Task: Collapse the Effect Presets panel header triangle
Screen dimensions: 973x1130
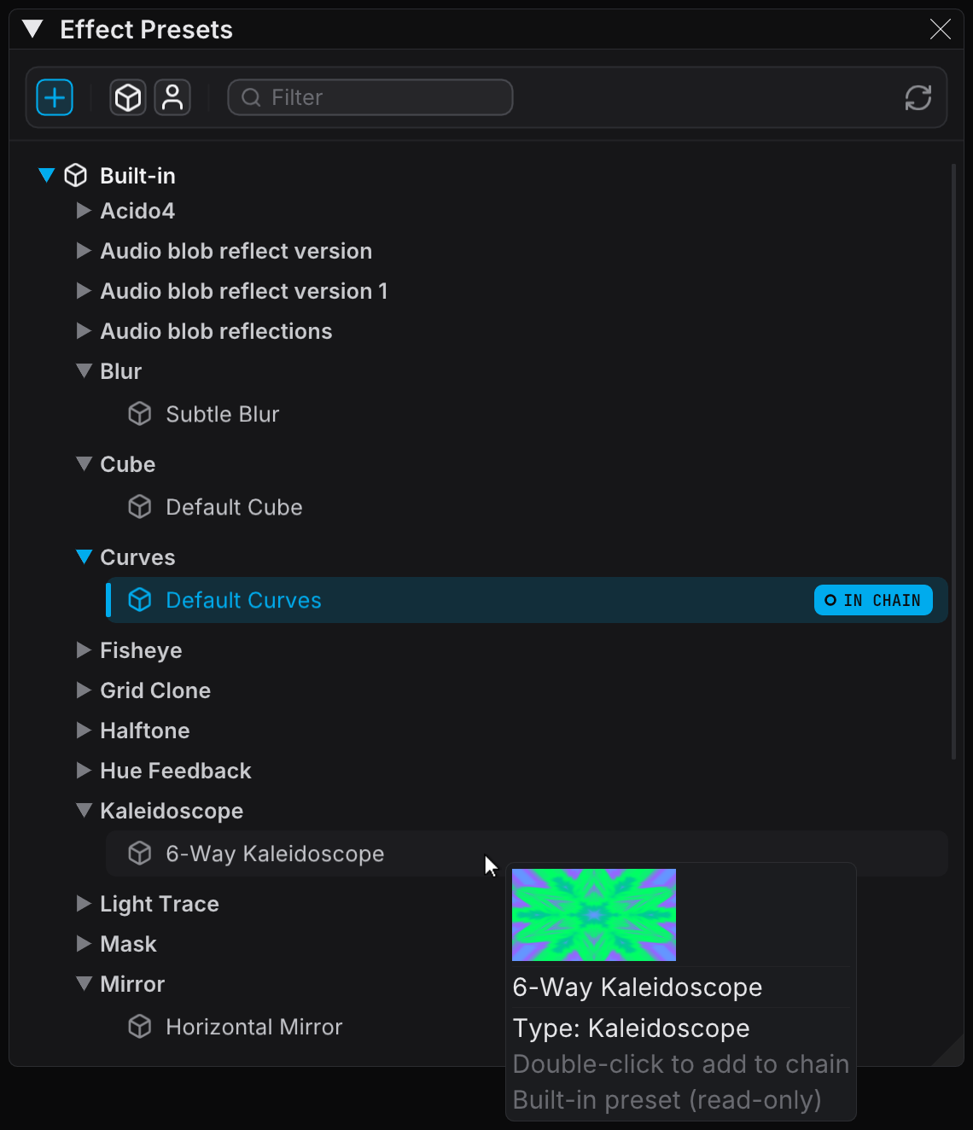Action: [32, 29]
